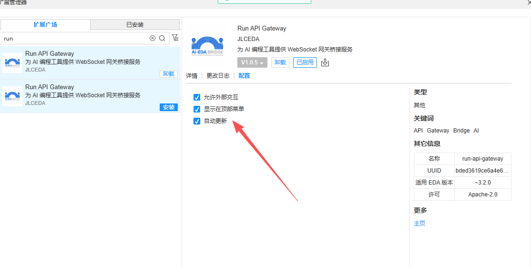The width and height of the screenshot is (531, 267).
Task: Select the ~3.2.0 EDA version cell
Action: (482, 183)
